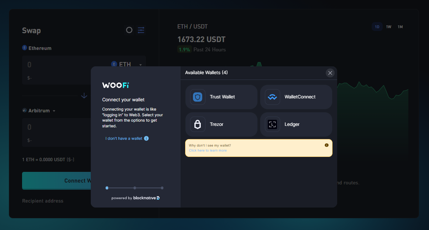This screenshot has width=429, height=230.
Task: Click the Available Wallets (4) heading
Action: click(206, 72)
